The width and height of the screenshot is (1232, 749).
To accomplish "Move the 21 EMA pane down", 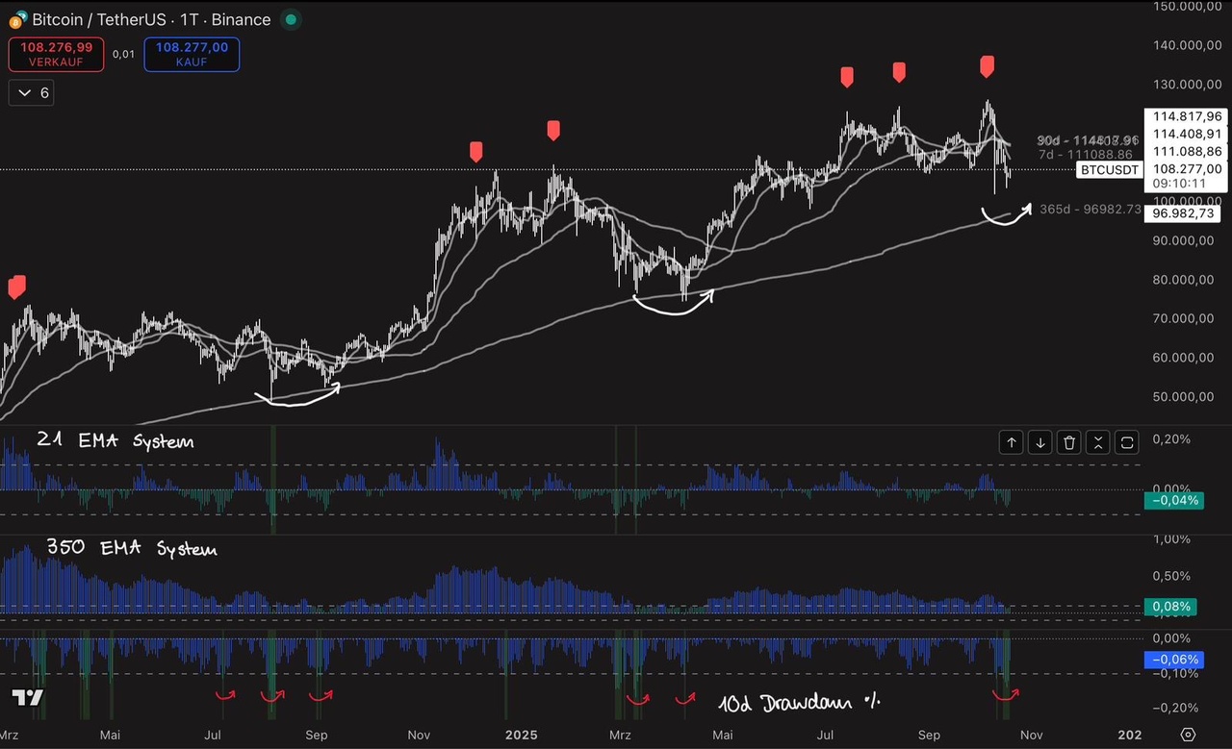I will pos(1040,443).
